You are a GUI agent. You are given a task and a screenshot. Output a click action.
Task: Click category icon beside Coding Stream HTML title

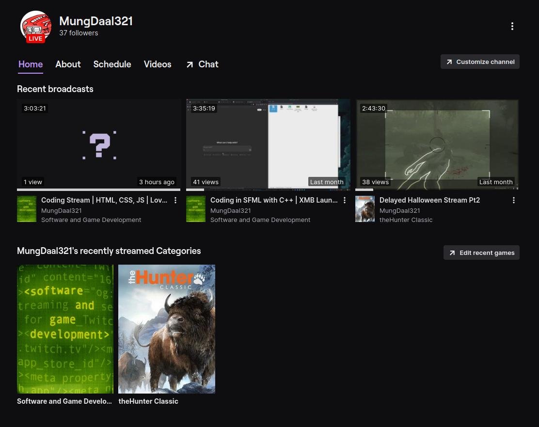click(x=27, y=209)
